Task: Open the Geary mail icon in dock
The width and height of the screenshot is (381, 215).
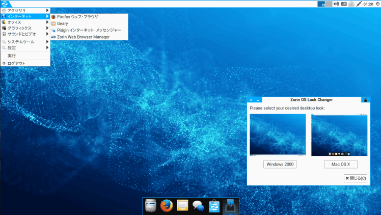Action: pyautogui.click(x=182, y=205)
